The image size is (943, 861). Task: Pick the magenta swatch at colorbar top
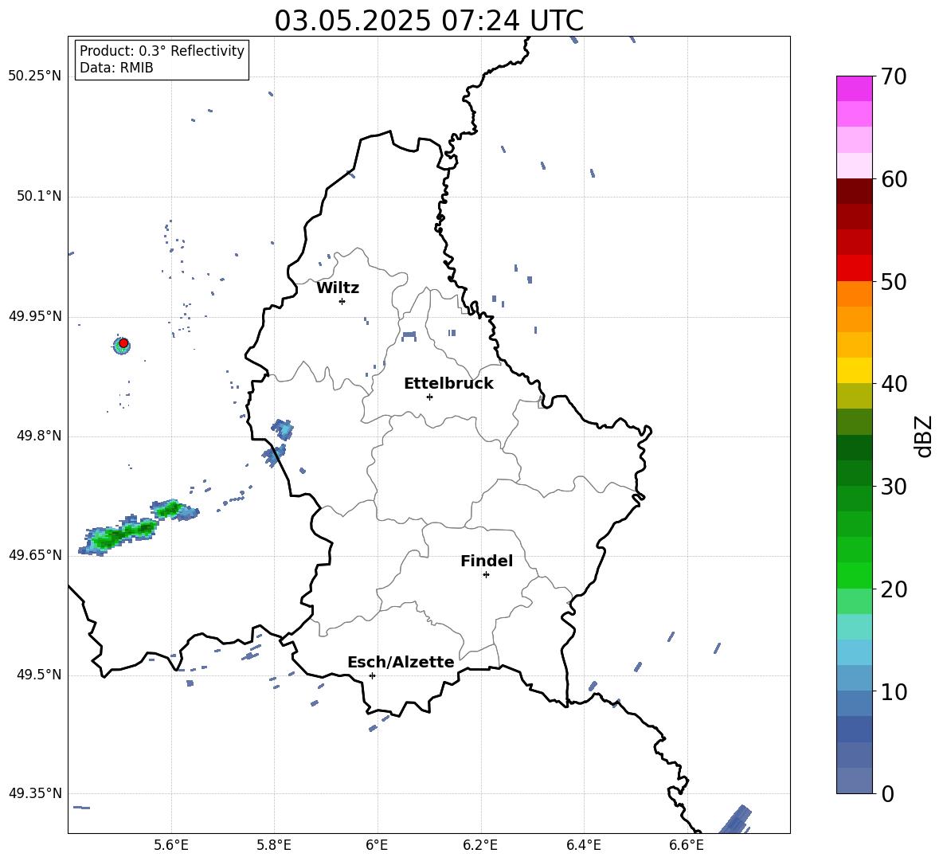tap(854, 88)
